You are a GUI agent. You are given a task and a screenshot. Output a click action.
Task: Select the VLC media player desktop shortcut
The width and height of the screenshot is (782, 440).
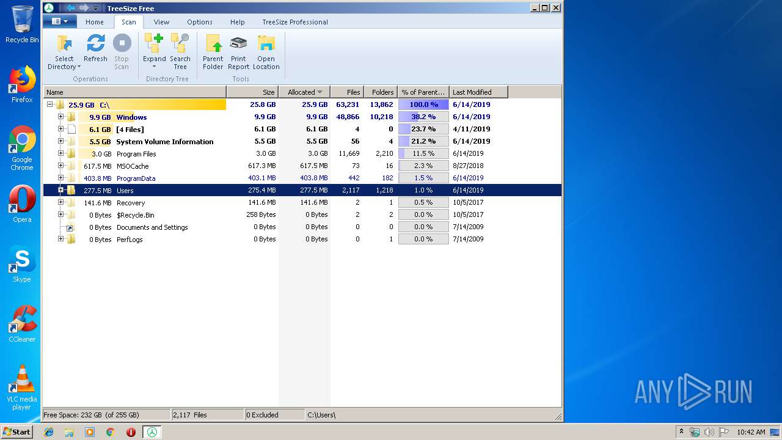tap(22, 387)
